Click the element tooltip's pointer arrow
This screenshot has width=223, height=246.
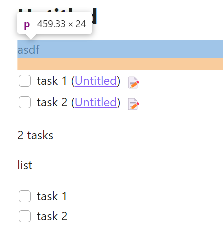[31, 37]
